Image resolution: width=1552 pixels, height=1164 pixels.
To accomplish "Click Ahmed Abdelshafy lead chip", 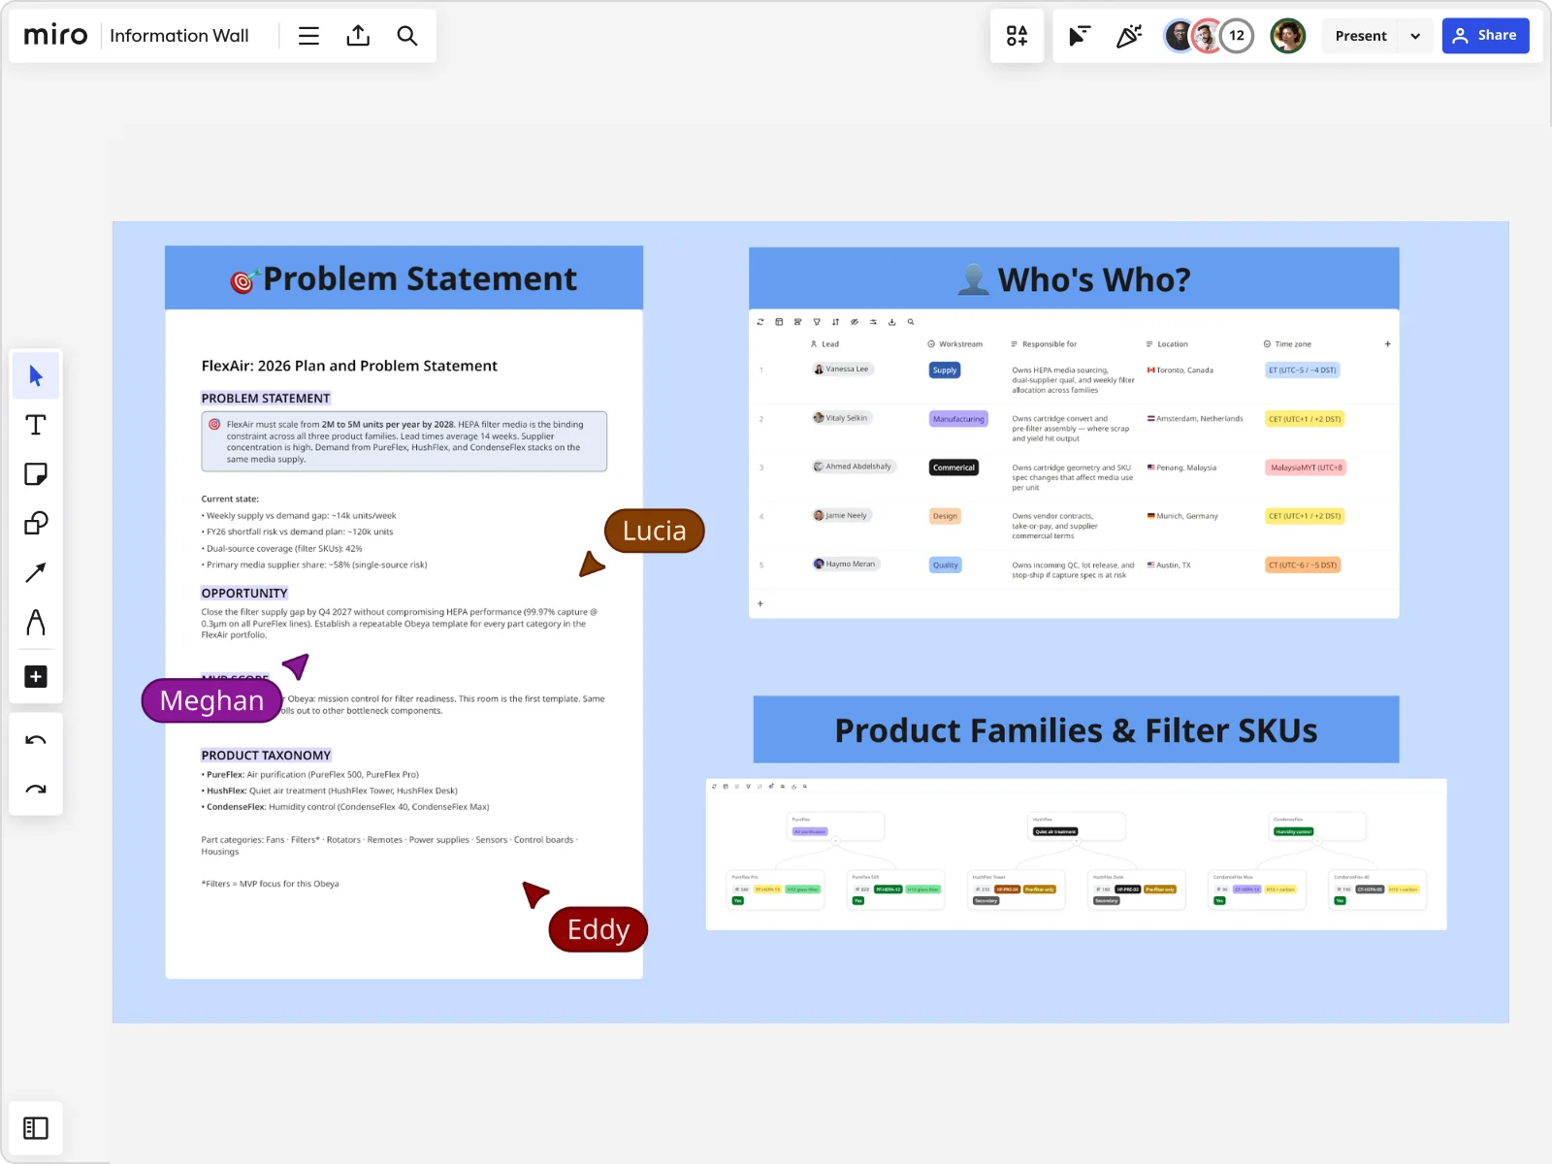I will (854, 467).
